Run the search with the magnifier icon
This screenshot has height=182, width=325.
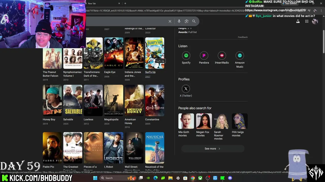(194, 21)
